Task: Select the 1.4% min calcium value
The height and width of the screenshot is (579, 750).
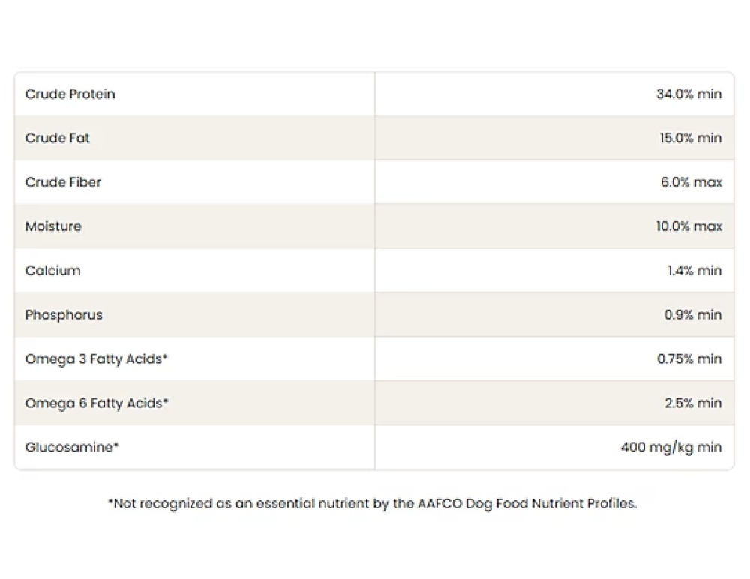Action: pos(694,270)
